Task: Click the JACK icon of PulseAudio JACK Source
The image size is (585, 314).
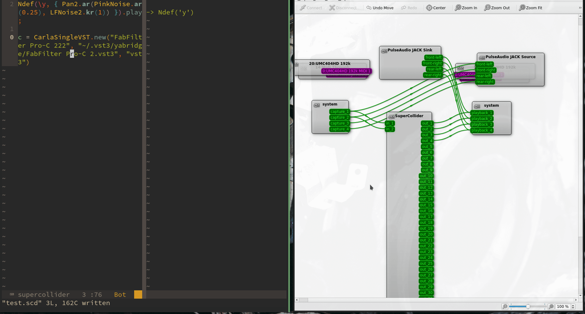Action: [x=482, y=58]
